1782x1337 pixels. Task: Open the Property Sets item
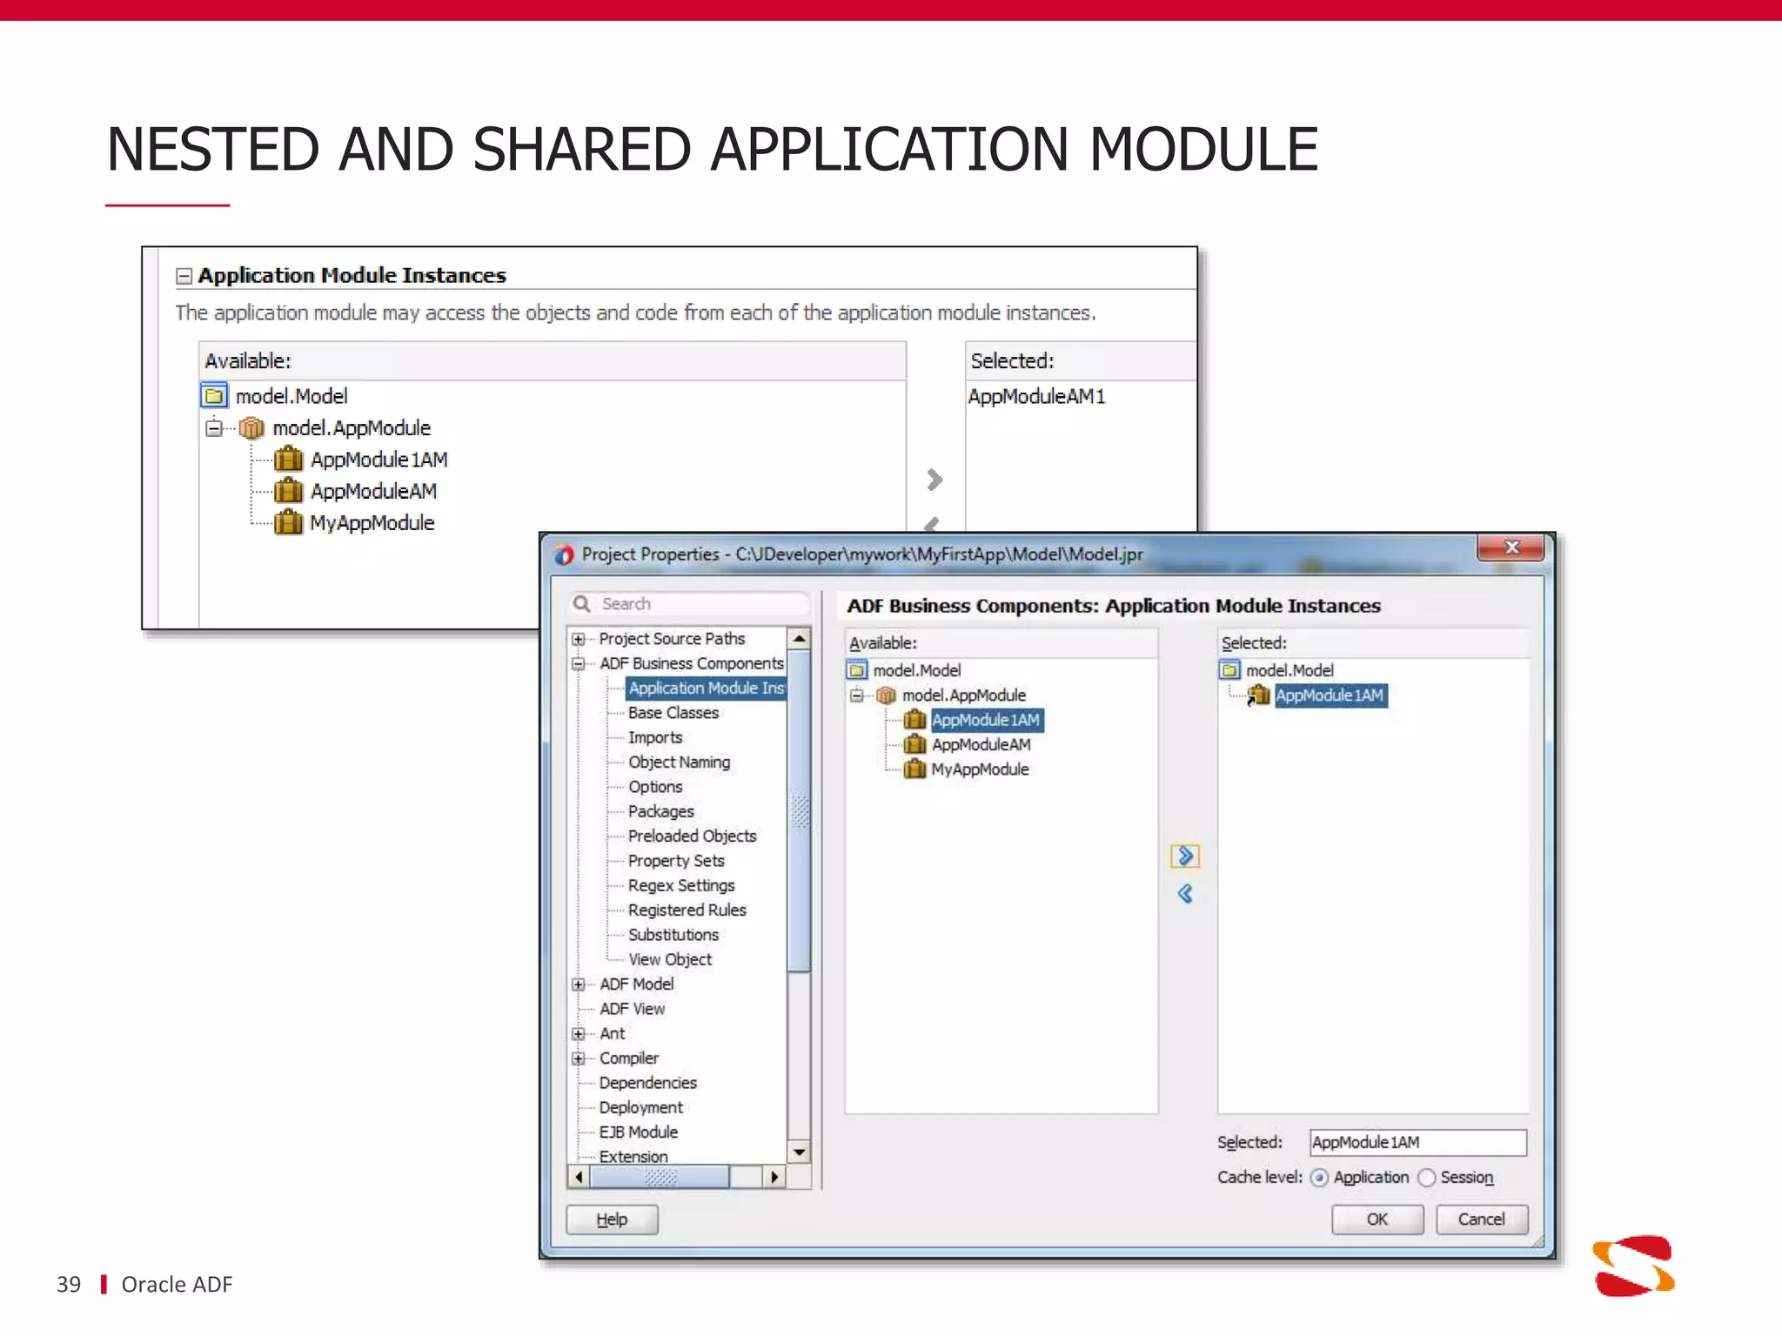[676, 861]
